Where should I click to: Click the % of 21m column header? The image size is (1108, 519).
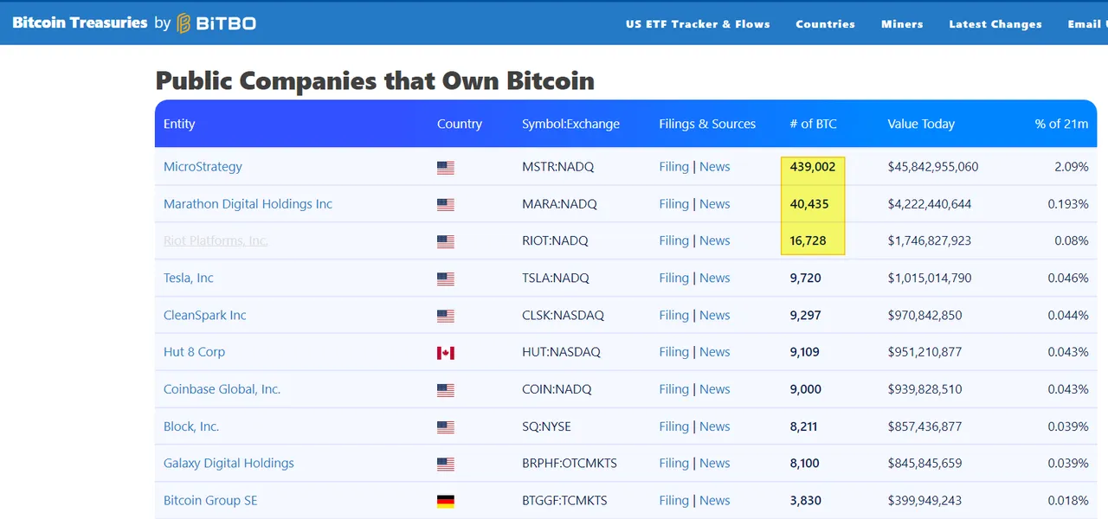coord(1061,124)
